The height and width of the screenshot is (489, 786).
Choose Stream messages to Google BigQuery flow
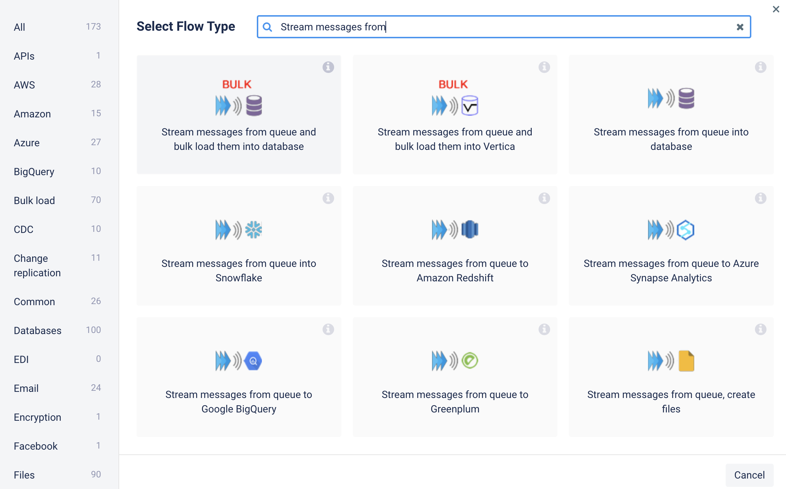[239, 377]
